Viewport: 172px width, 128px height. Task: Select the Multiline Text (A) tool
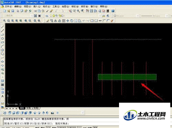(2, 97)
